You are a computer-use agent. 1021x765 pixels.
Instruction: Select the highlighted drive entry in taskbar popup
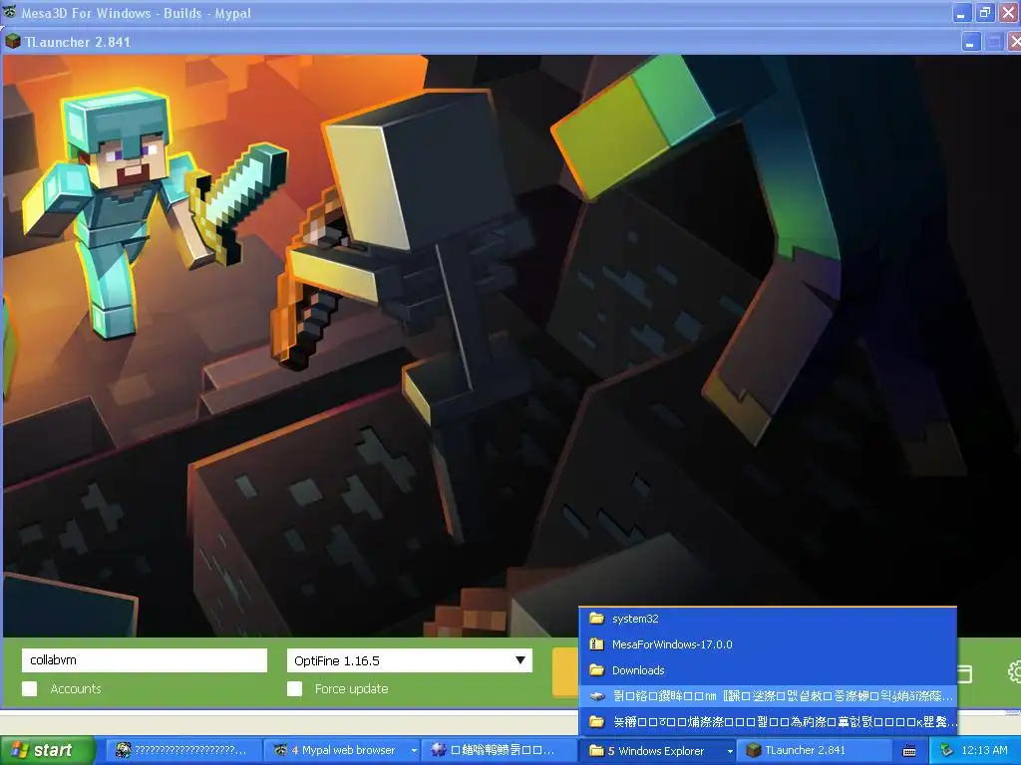[x=768, y=696]
